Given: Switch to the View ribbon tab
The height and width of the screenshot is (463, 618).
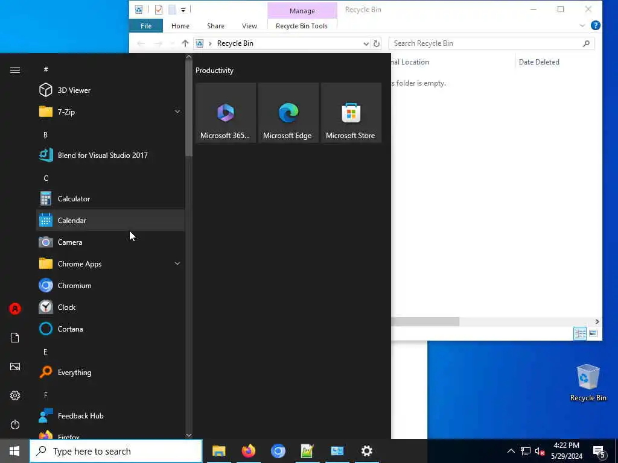Looking at the screenshot, I should [249, 26].
